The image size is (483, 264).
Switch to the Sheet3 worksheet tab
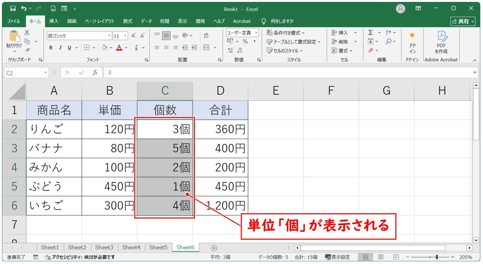104,247
